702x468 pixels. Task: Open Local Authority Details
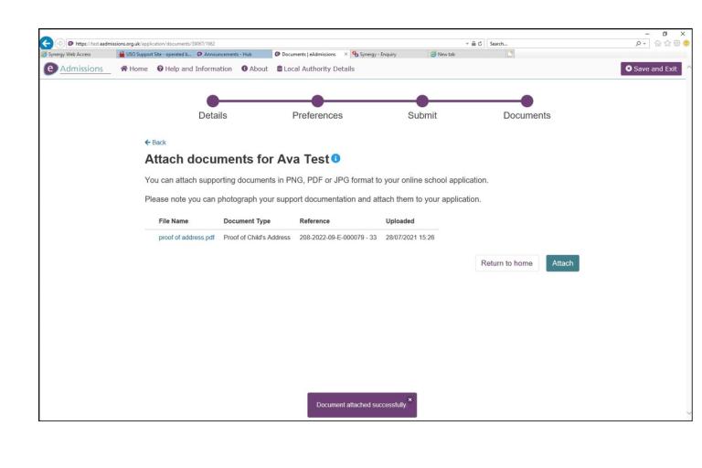click(315, 69)
